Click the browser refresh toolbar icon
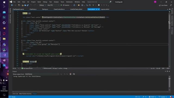174x98 pixels. point(74,5)
